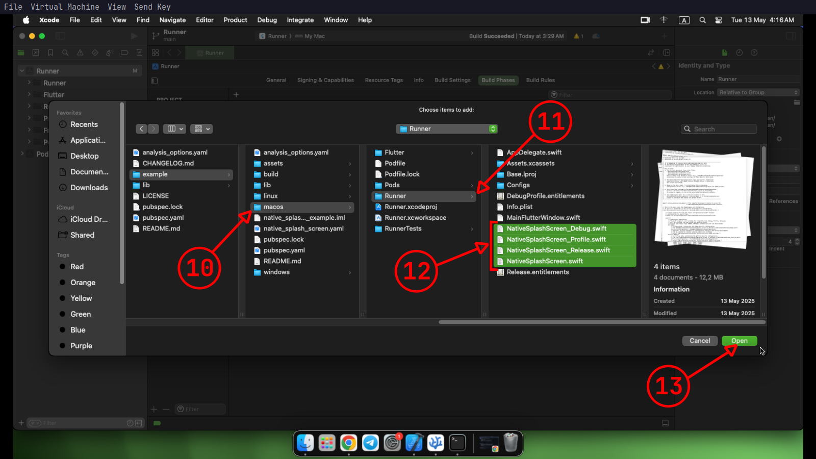This screenshot has height=459, width=816.
Task: Open the Navigate menu
Action: tap(172, 20)
